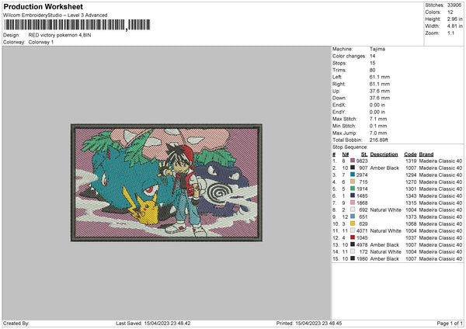Click 'Natural White' in stop row 11

click(385, 230)
